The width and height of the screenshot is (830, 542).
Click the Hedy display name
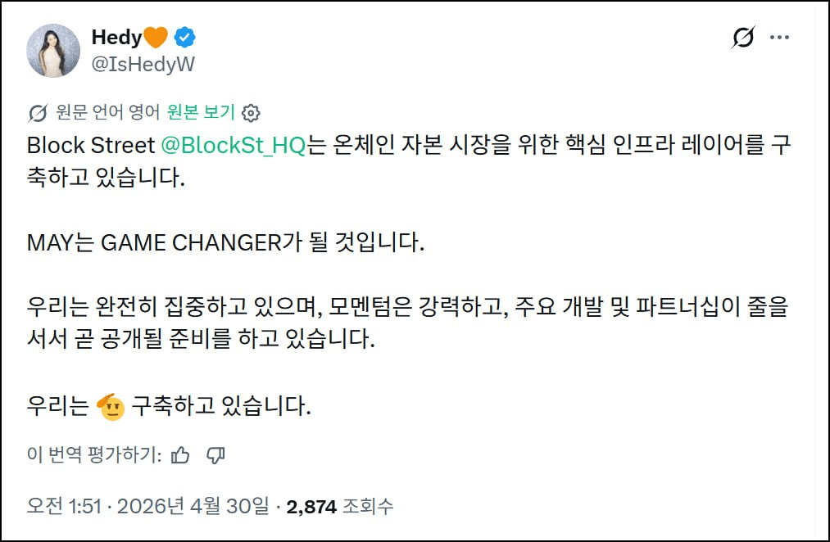coord(116,38)
